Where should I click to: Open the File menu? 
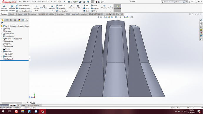point(20,2)
